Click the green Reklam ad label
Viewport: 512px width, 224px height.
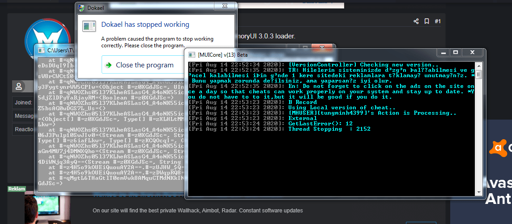(17, 189)
